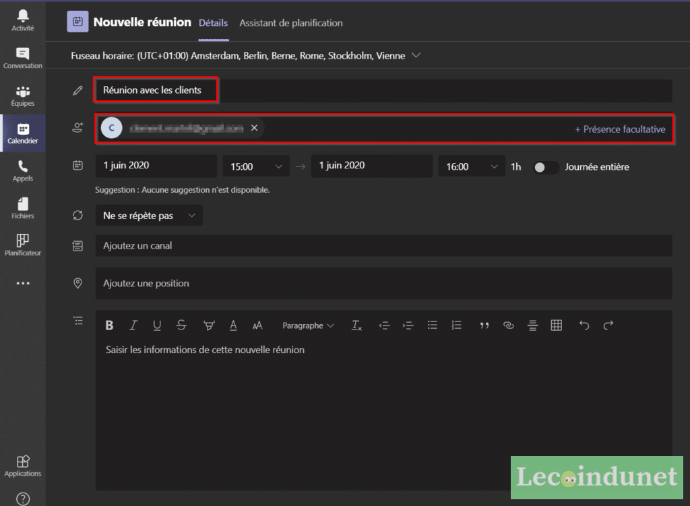Open the Planificateur app
Screen dimensions: 690x506
(22, 245)
